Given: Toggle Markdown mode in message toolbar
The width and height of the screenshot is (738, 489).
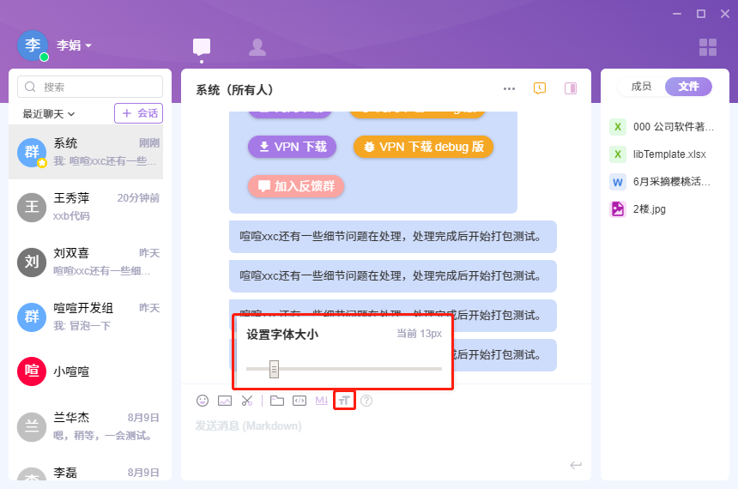Looking at the screenshot, I should point(322,400).
